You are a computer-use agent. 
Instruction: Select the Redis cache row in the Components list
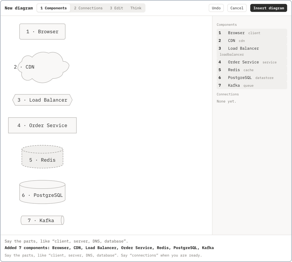click(x=252, y=70)
